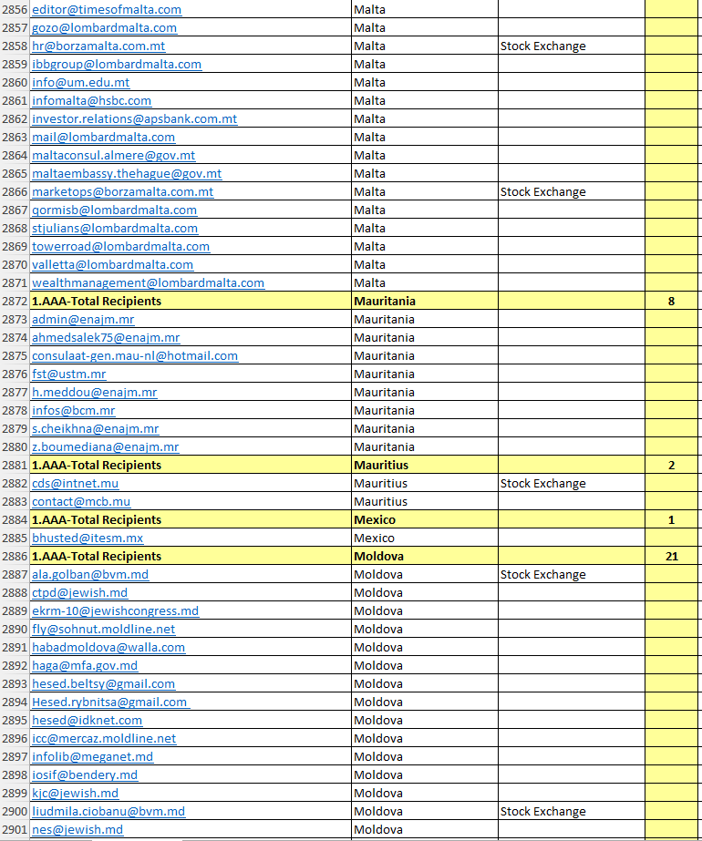Select Stock Exchange cell in row 2887

pos(572,575)
